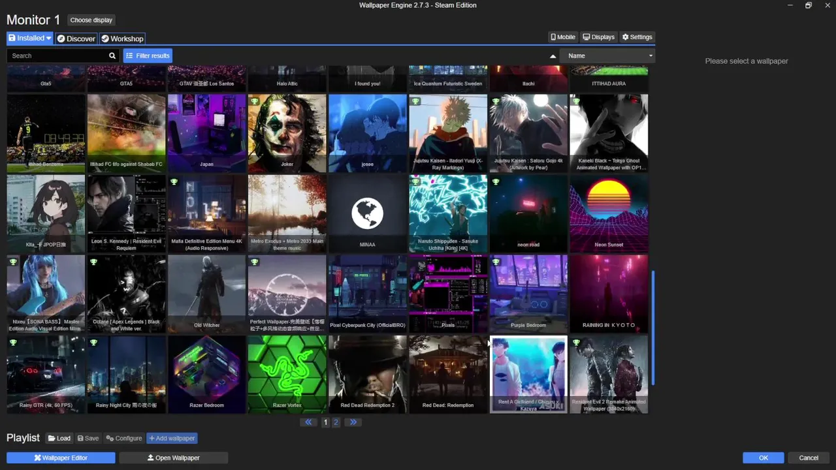Viewport: 836px width, 470px height.
Task: Click Add wallpaper to playlist
Action: coord(172,439)
